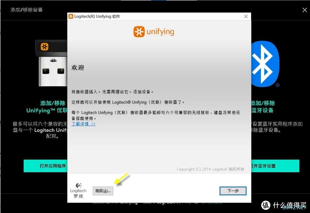The image size is (310, 213).
Task: Click the Logitech(R) Unifying 软件 title text
Action: click(x=97, y=16)
